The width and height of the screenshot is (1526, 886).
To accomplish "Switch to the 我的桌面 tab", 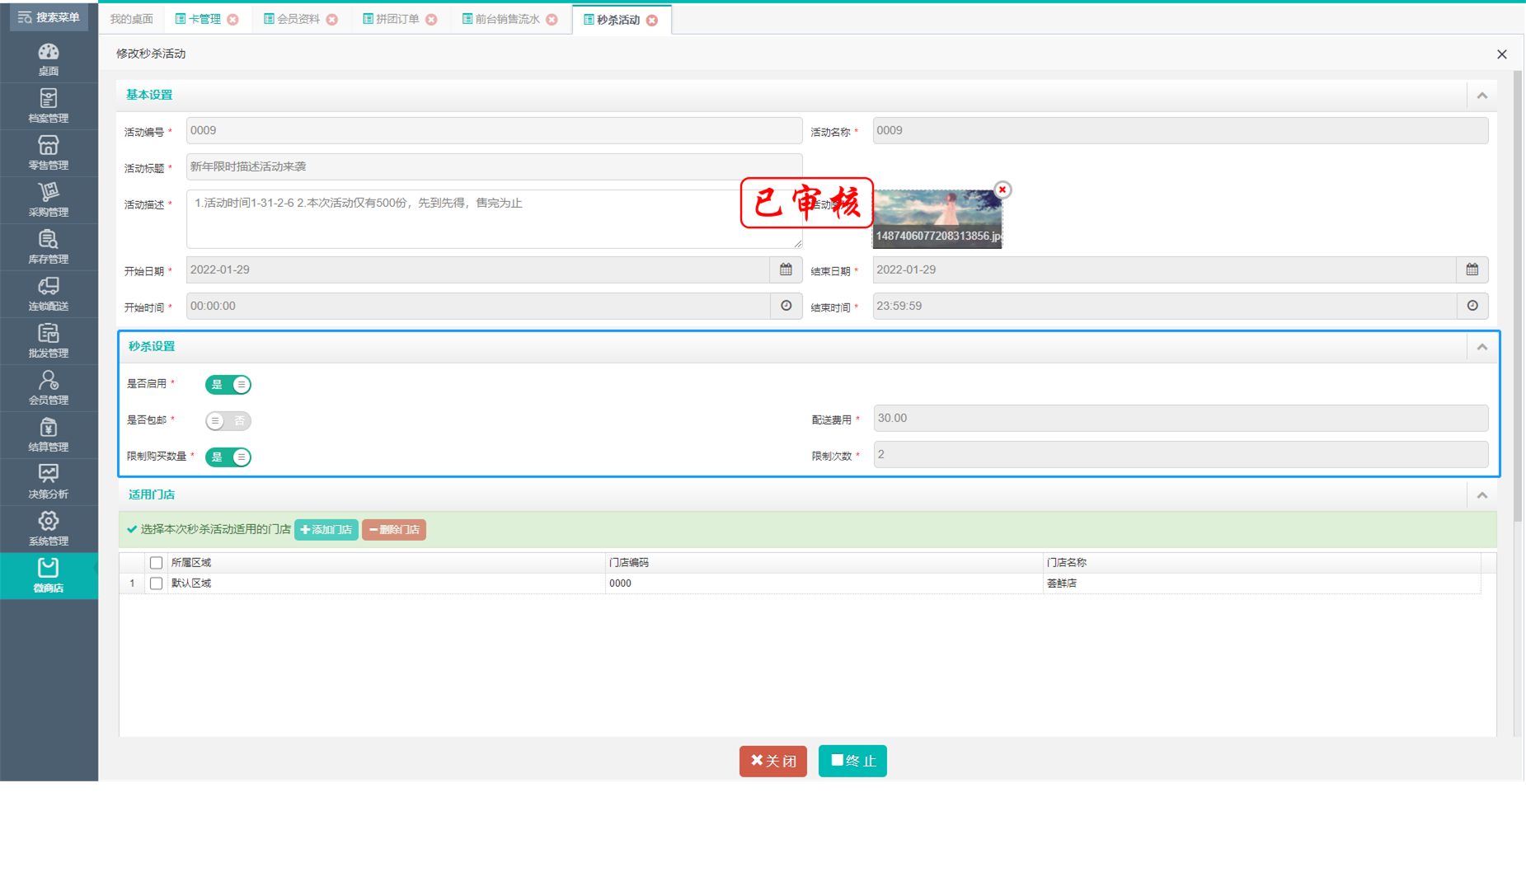I will coord(132,19).
